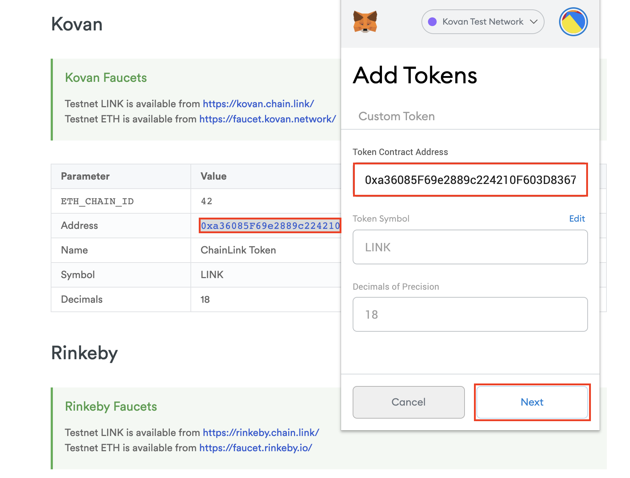Click the network dropdown chevron arrow

(533, 22)
